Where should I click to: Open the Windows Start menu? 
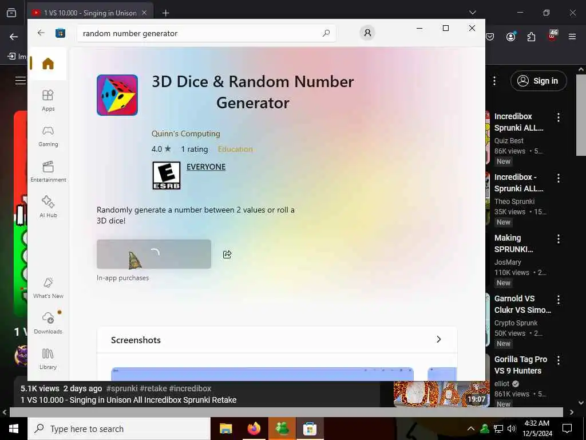[14, 429]
